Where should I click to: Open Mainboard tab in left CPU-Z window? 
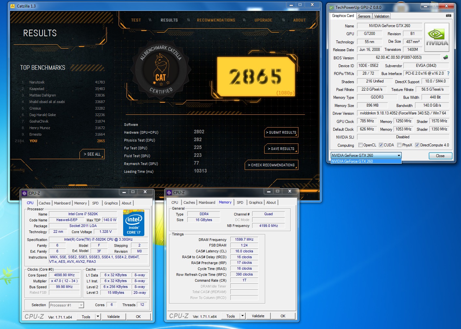pos(62,203)
